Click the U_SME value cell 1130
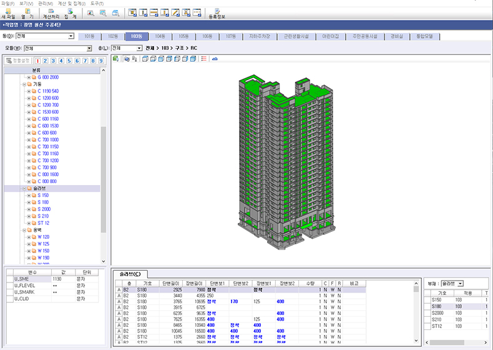Image resolution: width=493 pixels, height=350 pixels. tap(63, 279)
